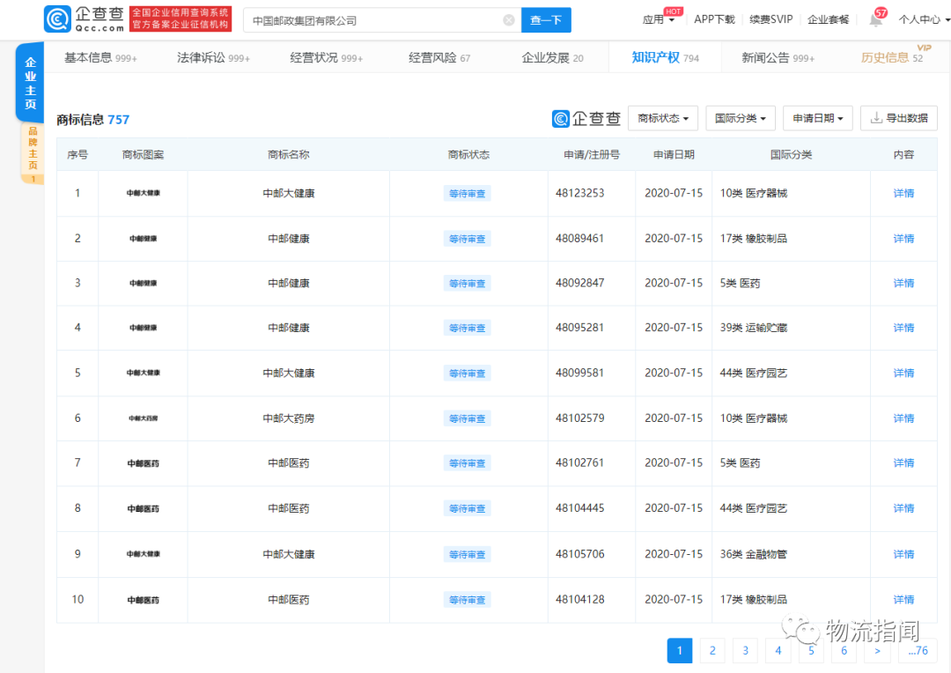951x673 pixels.
Task: Jump to last page ...76
Action: pyautogui.click(x=918, y=651)
